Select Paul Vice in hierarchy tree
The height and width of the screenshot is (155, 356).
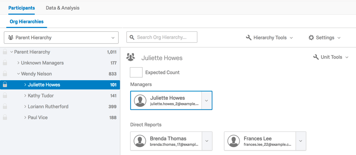38,117
